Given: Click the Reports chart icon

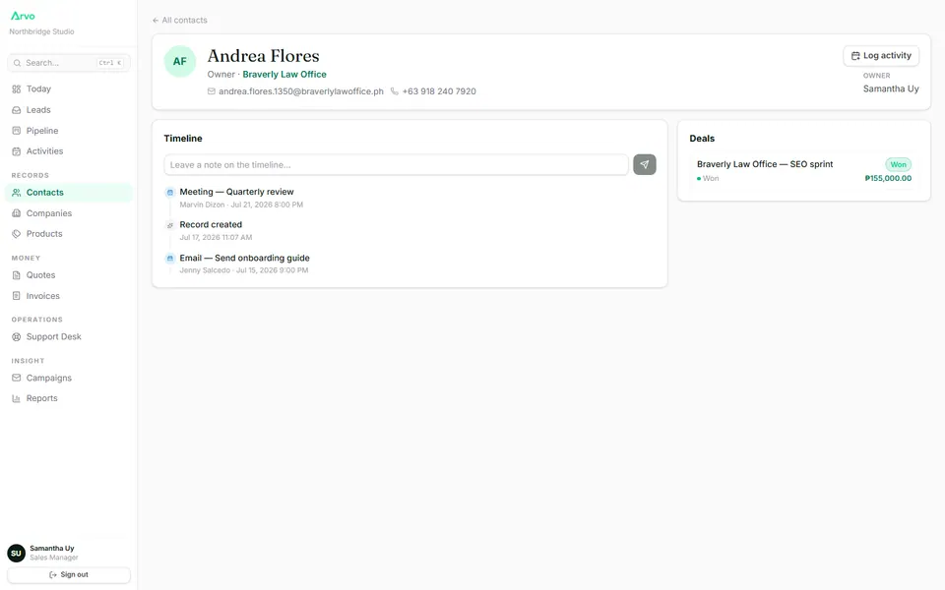Looking at the screenshot, I should point(17,398).
